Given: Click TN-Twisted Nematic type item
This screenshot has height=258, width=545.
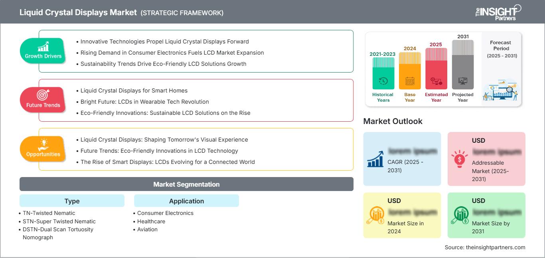Looking at the screenshot, I should click(x=49, y=213).
